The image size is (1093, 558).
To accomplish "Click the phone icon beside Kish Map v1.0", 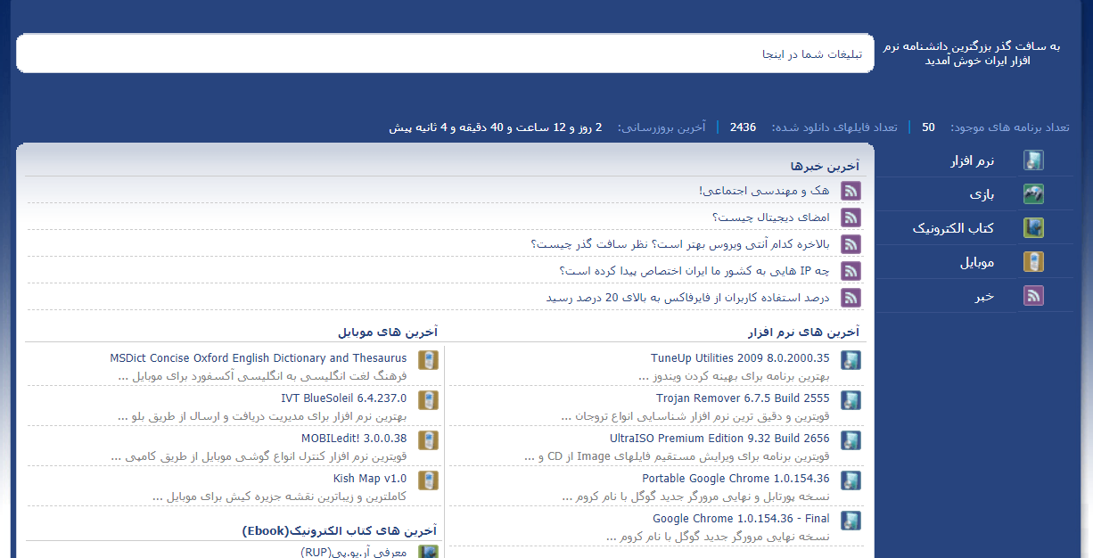I will coord(429,480).
